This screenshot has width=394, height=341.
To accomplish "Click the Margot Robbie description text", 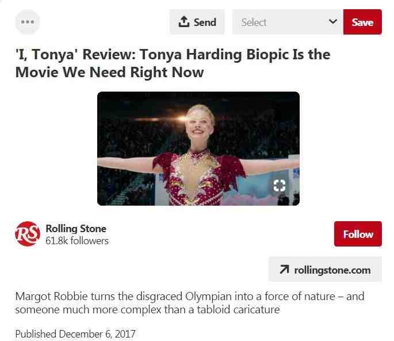I will 190,303.
